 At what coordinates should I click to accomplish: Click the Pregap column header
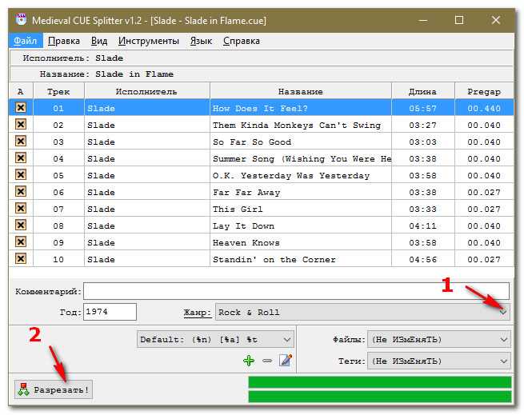tap(484, 91)
